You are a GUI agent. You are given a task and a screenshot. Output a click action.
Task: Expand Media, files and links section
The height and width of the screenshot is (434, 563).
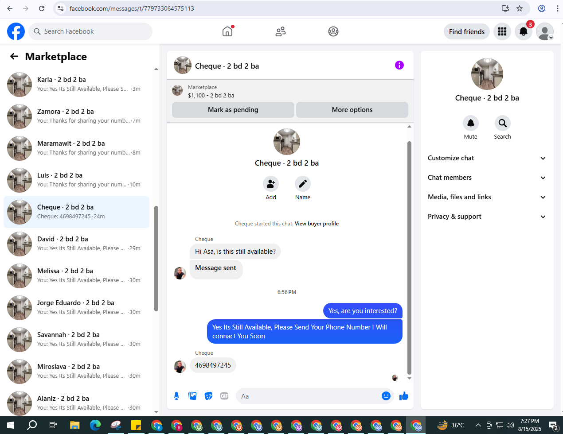487,197
